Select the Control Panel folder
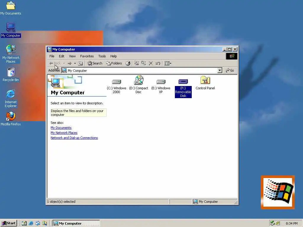This screenshot has height=227, width=303. pos(205,83)
